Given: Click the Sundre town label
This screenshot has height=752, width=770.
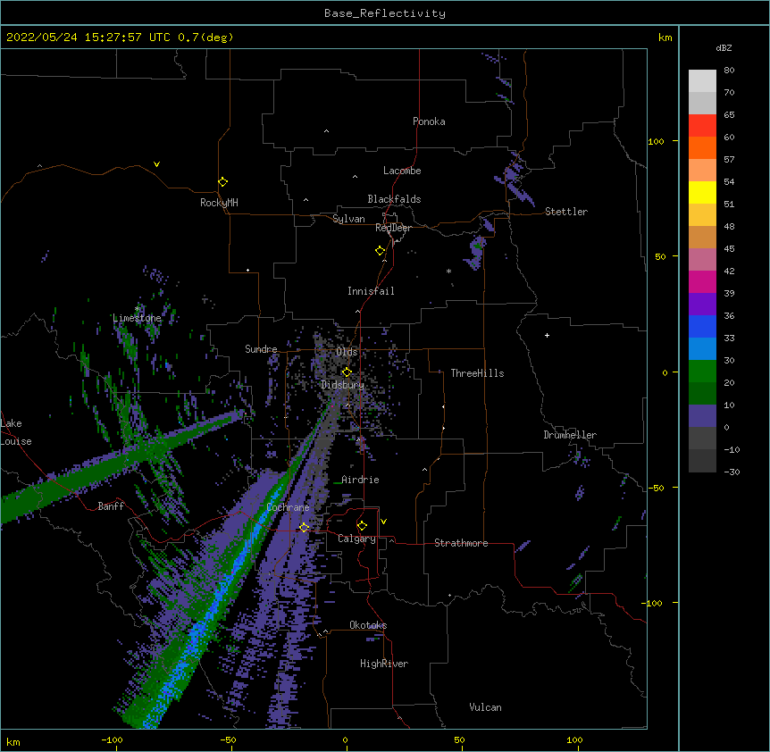Looking at the screenshot, I should 261,349.
